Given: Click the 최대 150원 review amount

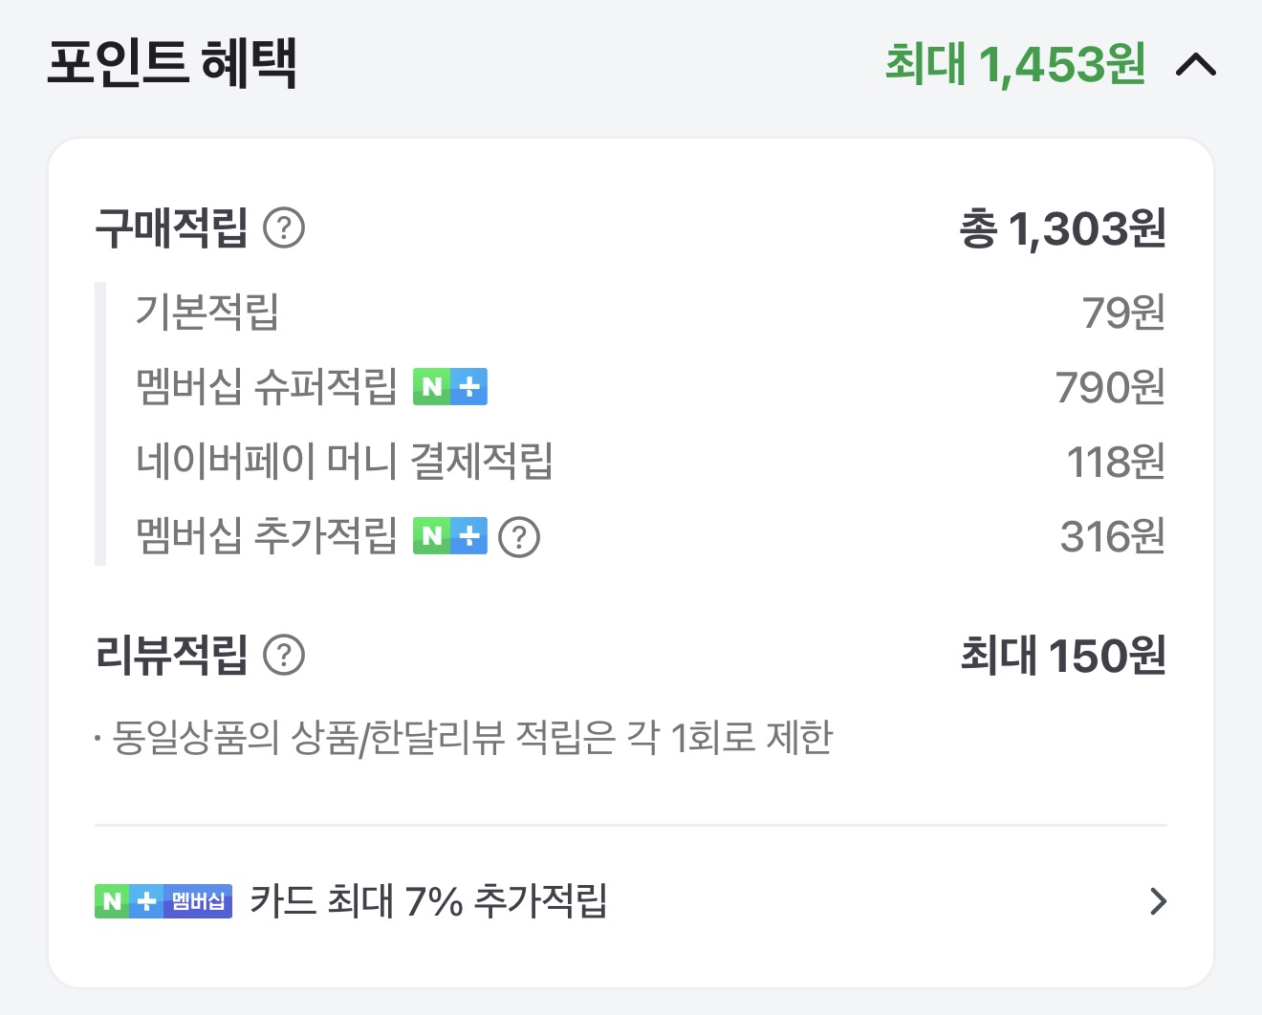Looking at the screenshot, I should pyautogui.click(x=1062, y=657).
